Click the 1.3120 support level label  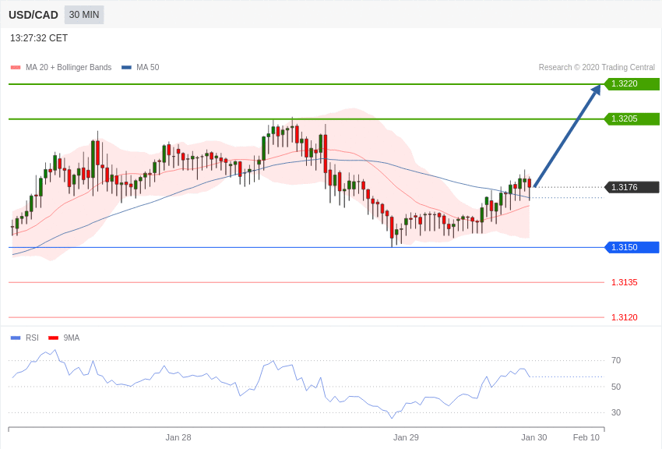[x=625, y=317]
